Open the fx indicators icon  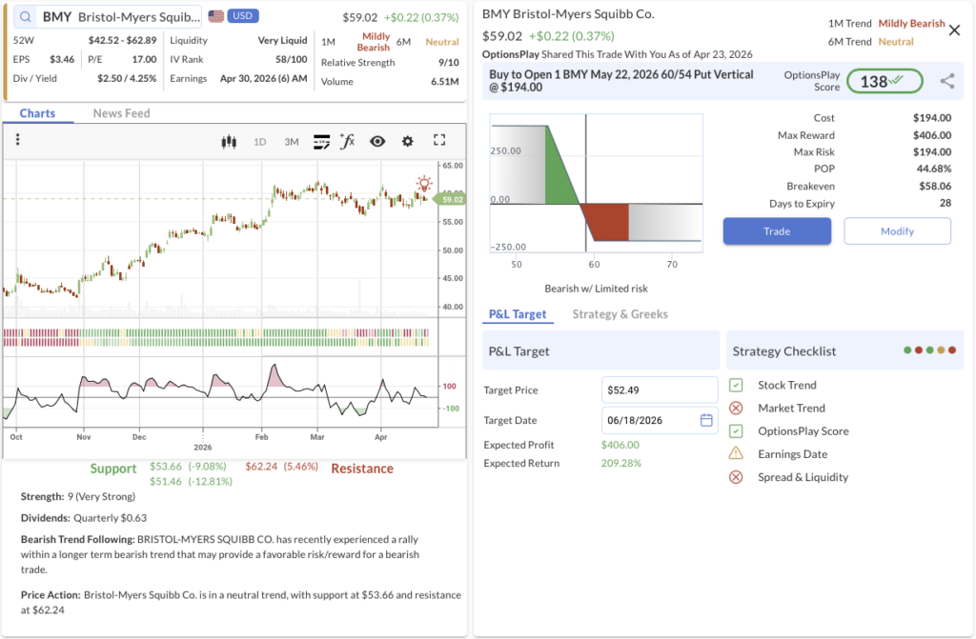(347, 141)
